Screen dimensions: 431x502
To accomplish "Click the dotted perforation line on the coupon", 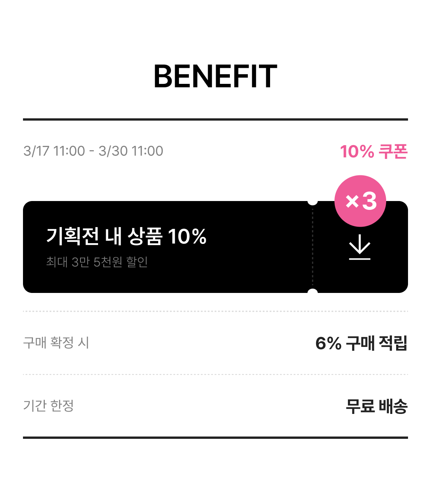I will click(x=313, y=247).
